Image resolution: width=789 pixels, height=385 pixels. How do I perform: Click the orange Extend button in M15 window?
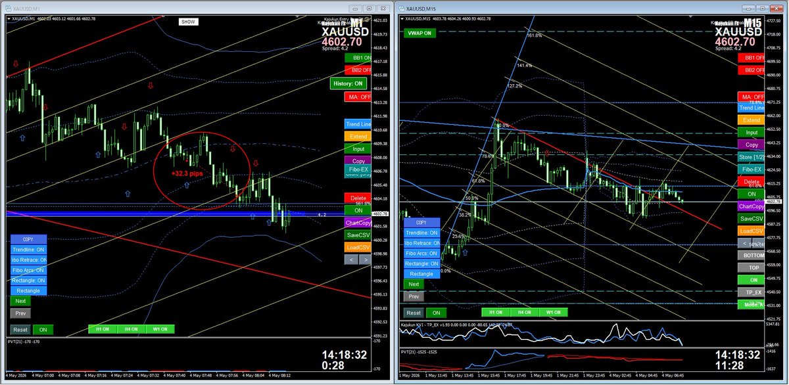click(x=752, y=120)
